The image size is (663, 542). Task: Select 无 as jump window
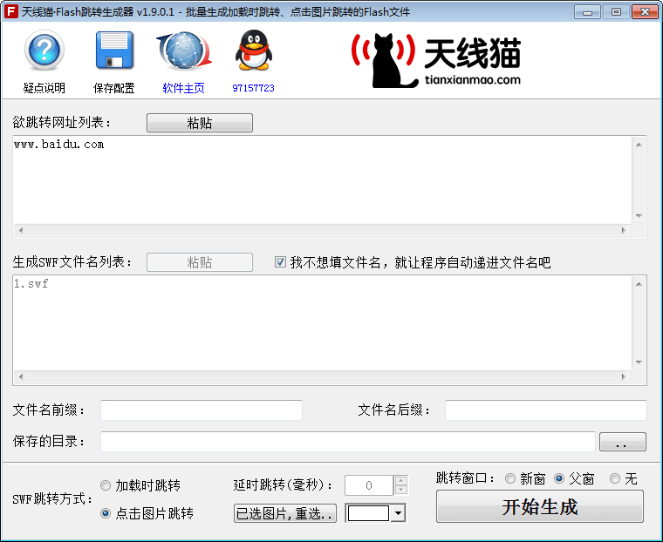pyautogui.click(x=615, y=478)
